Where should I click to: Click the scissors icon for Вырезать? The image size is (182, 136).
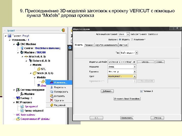pos(52,87)
